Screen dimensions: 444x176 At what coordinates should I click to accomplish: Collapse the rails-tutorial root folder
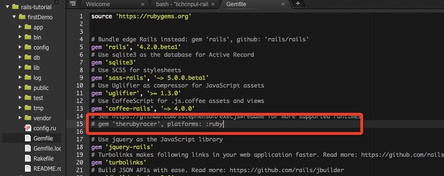tap(8, 7)
